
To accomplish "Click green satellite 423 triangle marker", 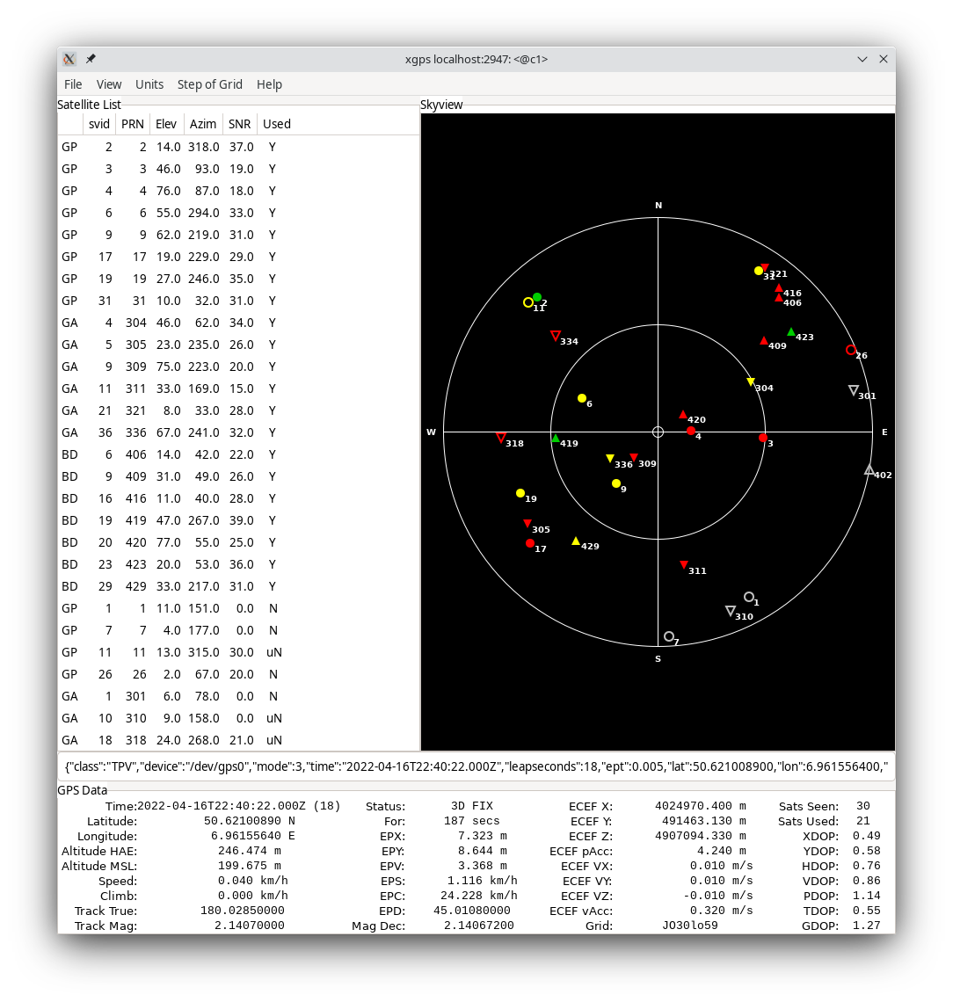I will click(791, 332).
